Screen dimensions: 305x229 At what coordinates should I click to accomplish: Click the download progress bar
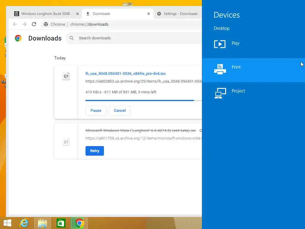pos(144,100)
